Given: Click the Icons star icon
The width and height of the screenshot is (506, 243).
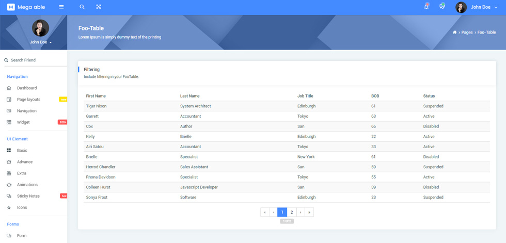Looking at the screenshot, I should tap(9, 207).
